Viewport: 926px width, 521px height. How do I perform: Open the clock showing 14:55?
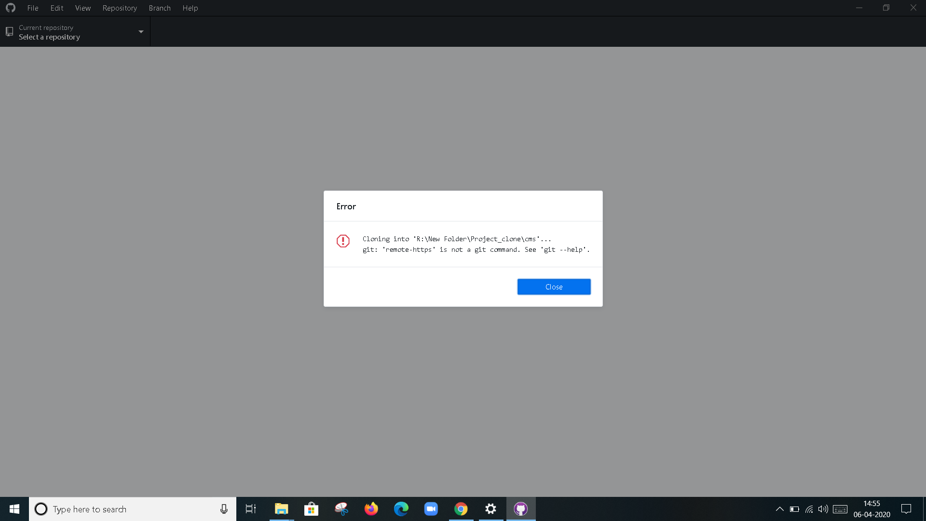point(872,509)
